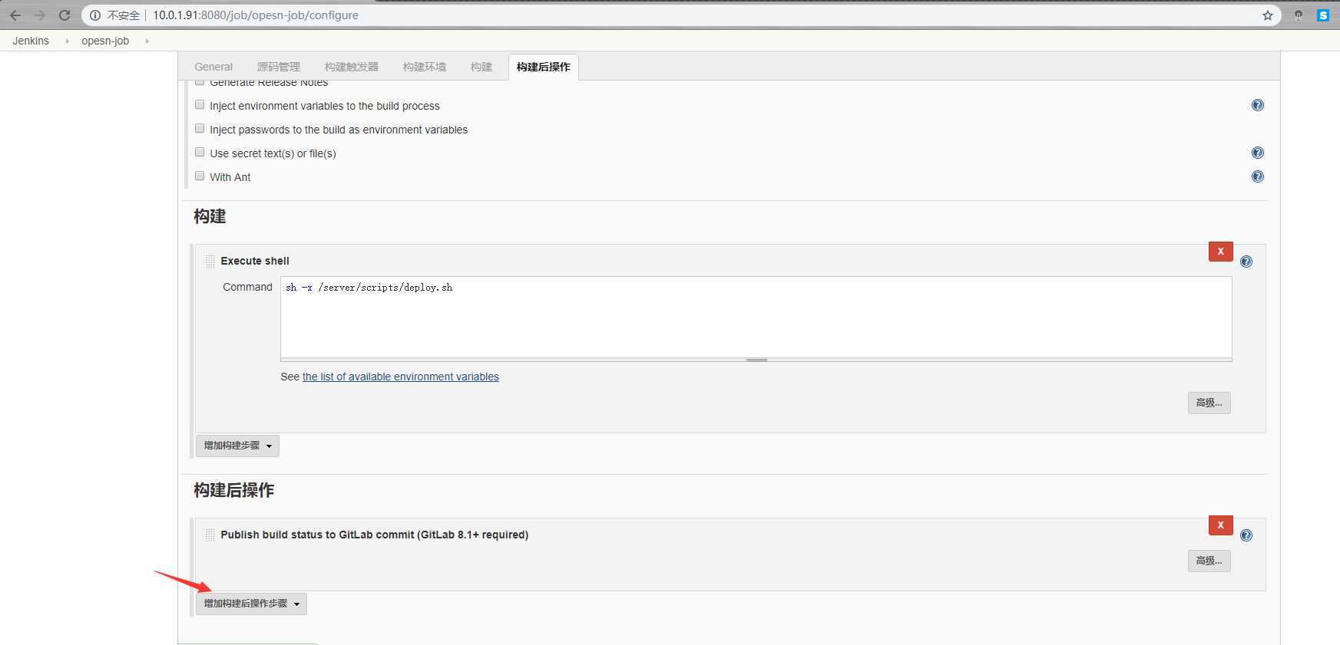Click the 构建后操作 section heading
The image size is (1340, 645).
click(x=234, y=490)
